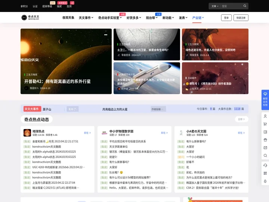Click the sidebar search magnifier icon
The height and width of the screenshot is (202, 269).
(x=265, y=156)
